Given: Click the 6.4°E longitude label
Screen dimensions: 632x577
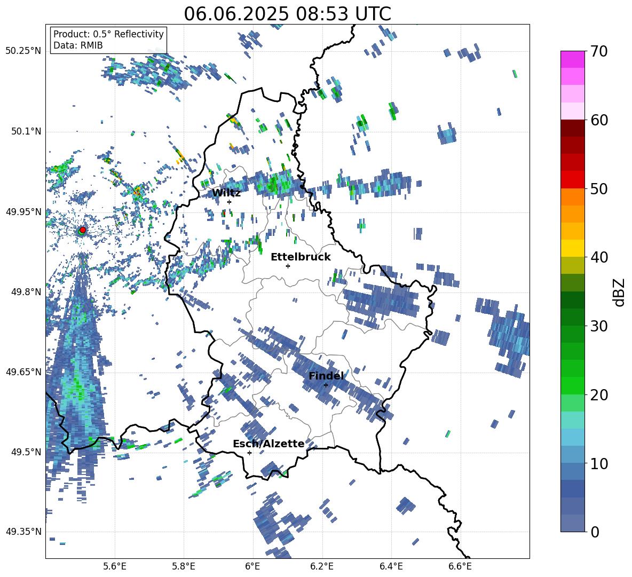Looking at the screenshot, I should (x=391, y=566).
